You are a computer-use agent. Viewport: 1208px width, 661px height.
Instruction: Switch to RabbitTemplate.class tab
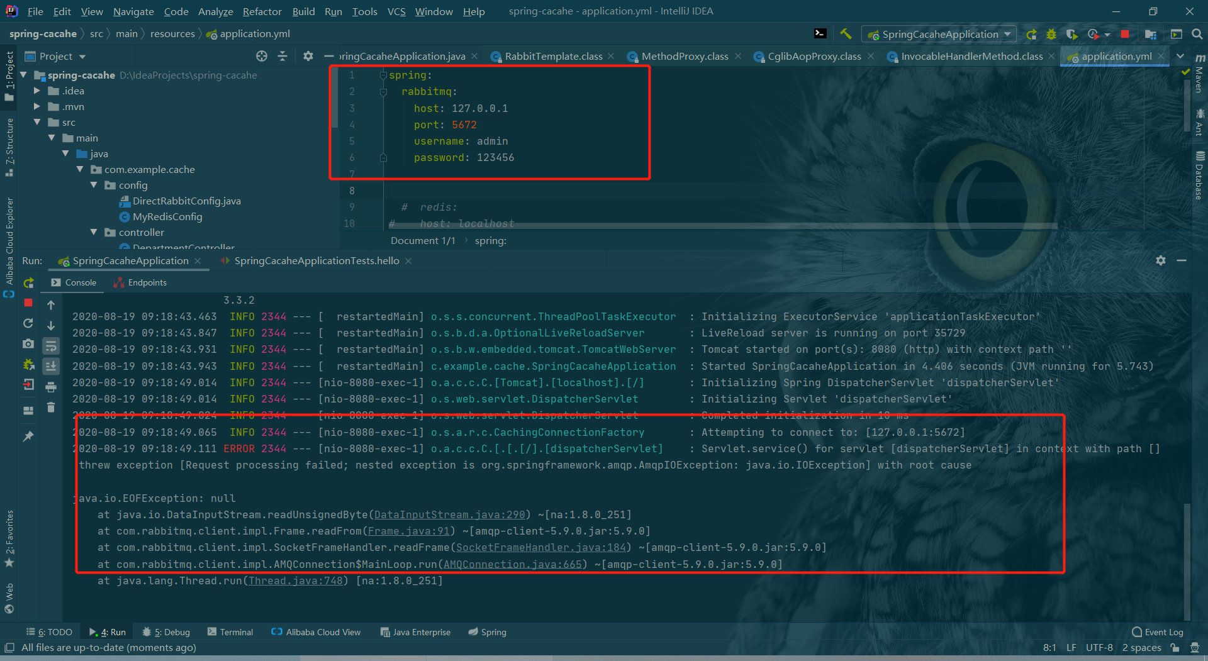[546, 56]
